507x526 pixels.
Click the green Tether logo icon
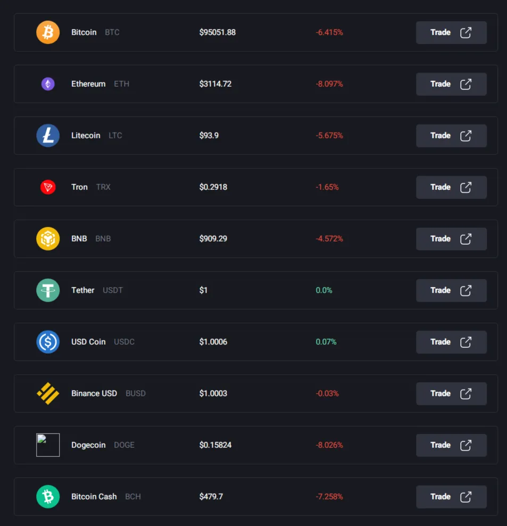(x=48, y=290)
